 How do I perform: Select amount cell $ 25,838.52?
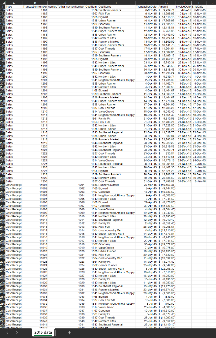pos(167,178)
